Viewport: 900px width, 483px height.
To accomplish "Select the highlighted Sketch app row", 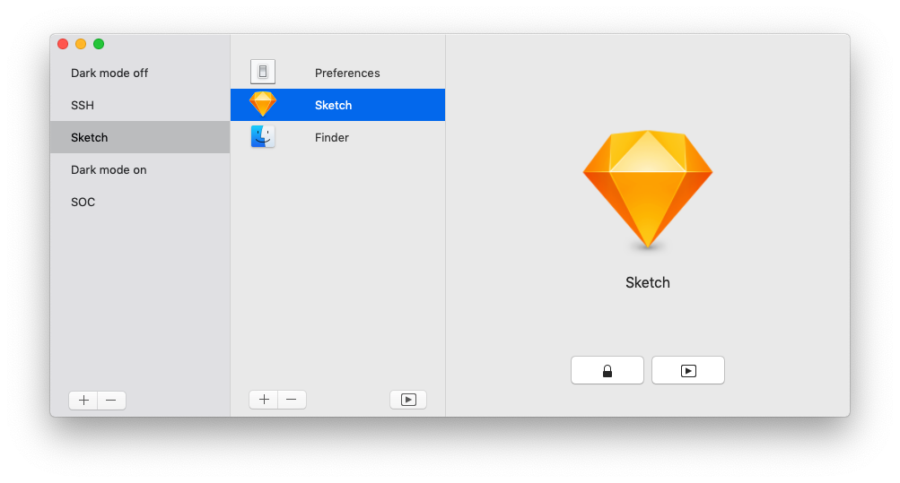I will tap(337, 105).
